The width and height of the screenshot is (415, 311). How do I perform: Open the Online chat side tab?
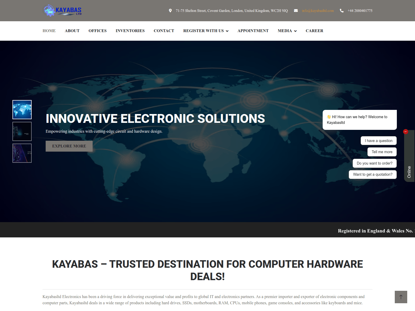click(409, 156)
